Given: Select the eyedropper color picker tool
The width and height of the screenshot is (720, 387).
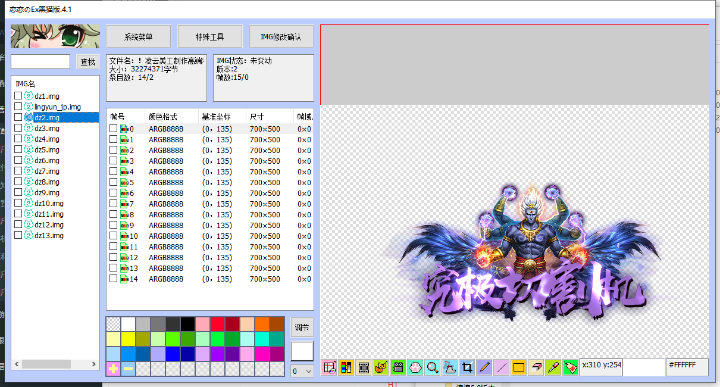Looking at the screenshot, I should tap(553, 367).
